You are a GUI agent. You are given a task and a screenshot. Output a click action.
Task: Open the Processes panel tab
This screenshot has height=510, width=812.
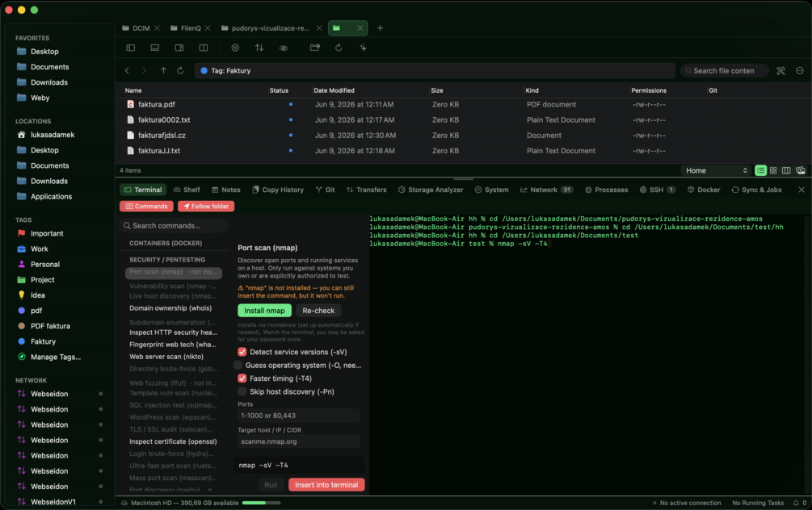[607, 190]
